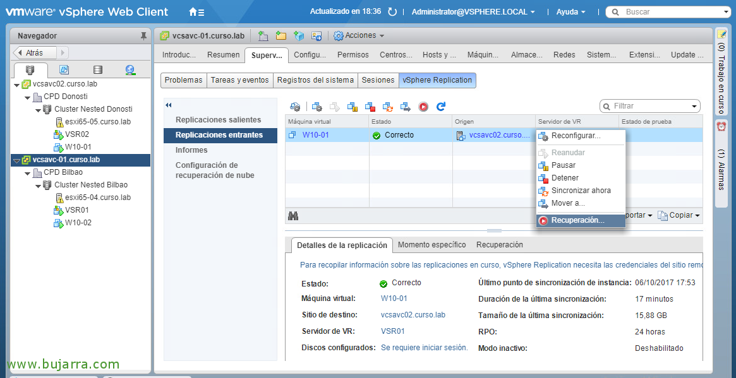Viewport: 736px width, 378px height.
Task: Click the Deploy OVF template toolbar icon
Action: [299, 35]
